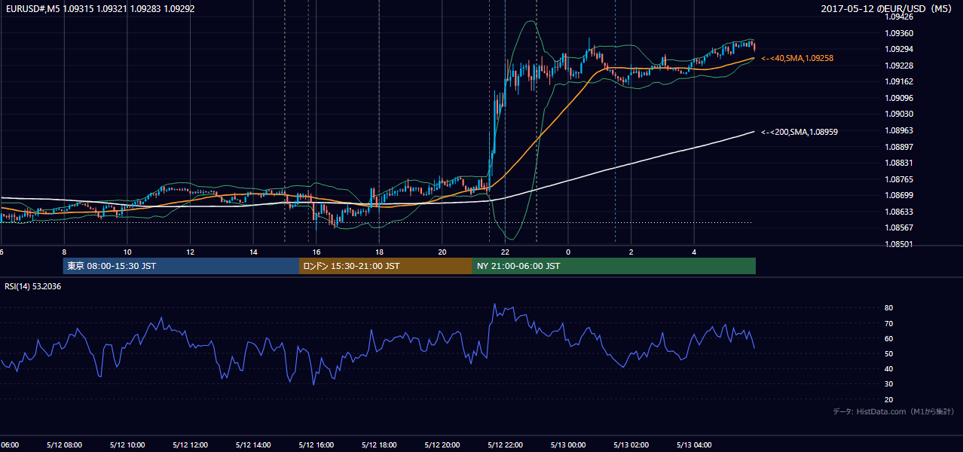The width and height of the screenshot is (963, 452).
Task: Click the NY 21:00-06:00 JST session bar
Action: click(x=614, y=266)
